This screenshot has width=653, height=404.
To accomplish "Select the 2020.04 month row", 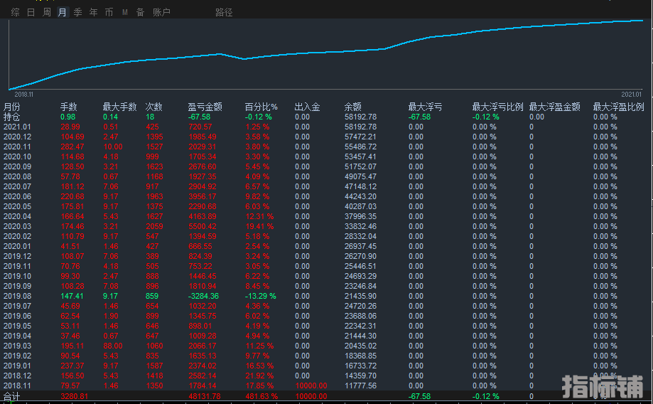I will tap(327, 217).
